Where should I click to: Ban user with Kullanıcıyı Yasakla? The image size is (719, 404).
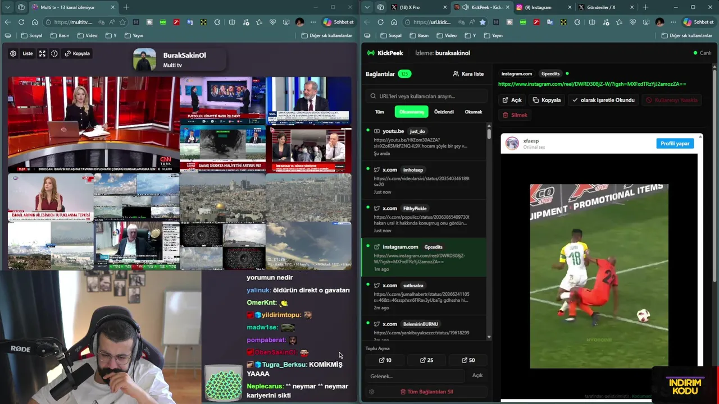pos(672,100)
